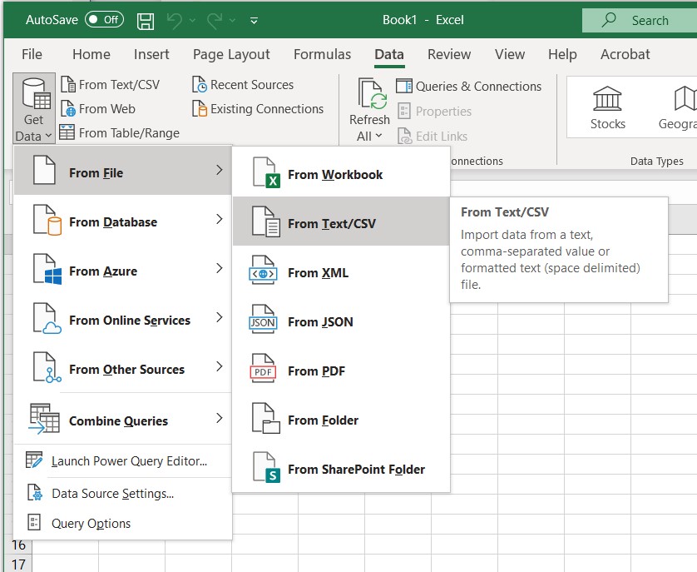
Task: Click the Redo arrow icon
Action: tap(215, 21)
